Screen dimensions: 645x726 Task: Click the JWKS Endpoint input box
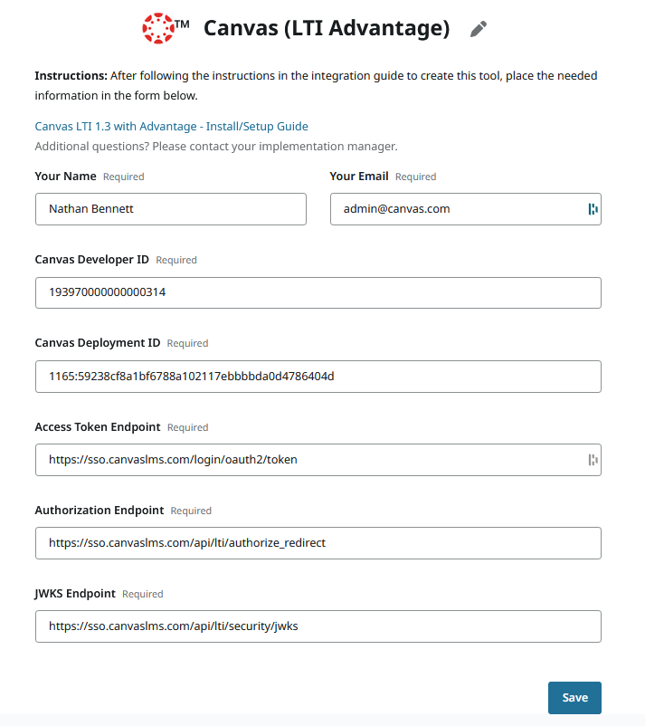318,626
